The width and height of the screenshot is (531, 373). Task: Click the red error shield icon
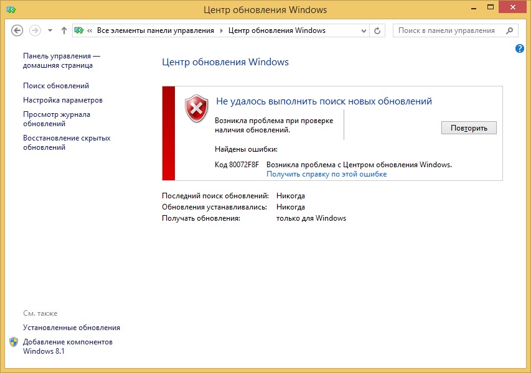[x=197, y=108]
